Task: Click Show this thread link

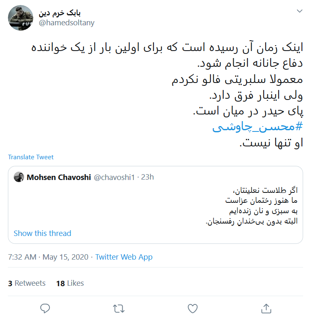Action: (42, 233)
